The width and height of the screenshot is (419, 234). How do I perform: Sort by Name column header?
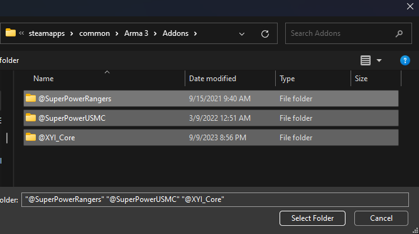coord(43,79)
